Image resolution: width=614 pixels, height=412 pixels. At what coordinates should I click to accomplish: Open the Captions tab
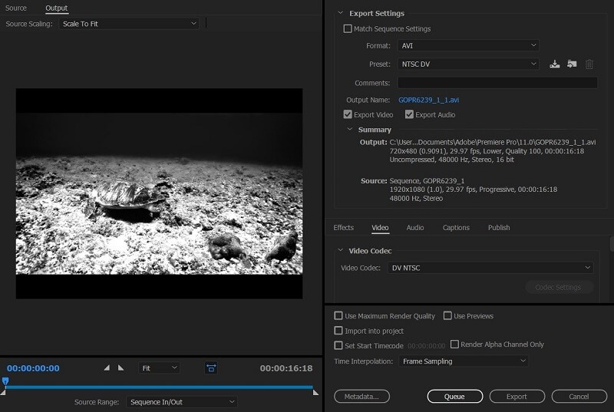456,227
